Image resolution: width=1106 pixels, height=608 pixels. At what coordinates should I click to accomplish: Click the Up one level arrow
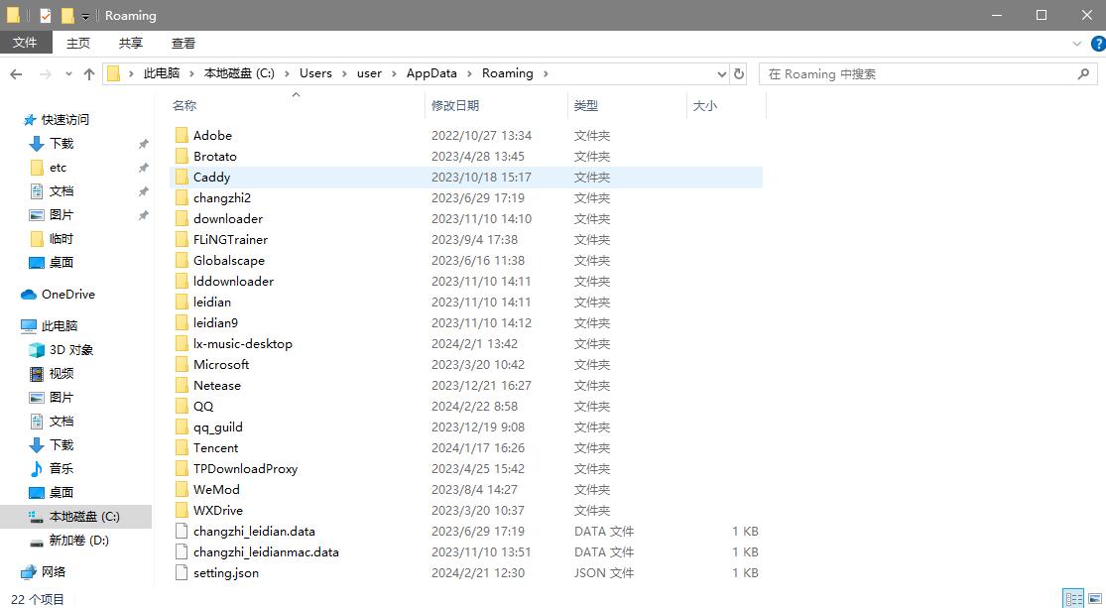click(89, 74)
